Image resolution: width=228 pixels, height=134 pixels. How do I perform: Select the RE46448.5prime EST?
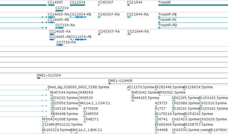point(53,117)
